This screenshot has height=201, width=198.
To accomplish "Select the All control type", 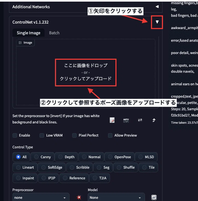I will [21, 157].
